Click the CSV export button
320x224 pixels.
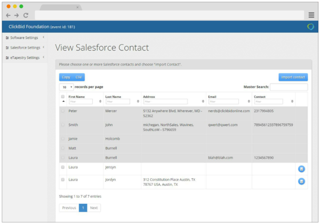coord(78,77)
